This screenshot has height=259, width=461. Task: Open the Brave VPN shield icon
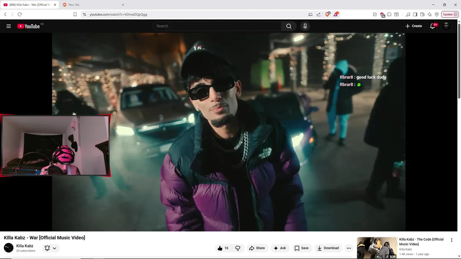click(437, 14)
